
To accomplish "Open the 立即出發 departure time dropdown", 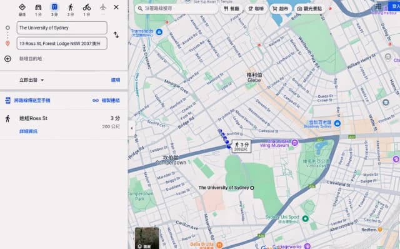I will click(32, 80).
